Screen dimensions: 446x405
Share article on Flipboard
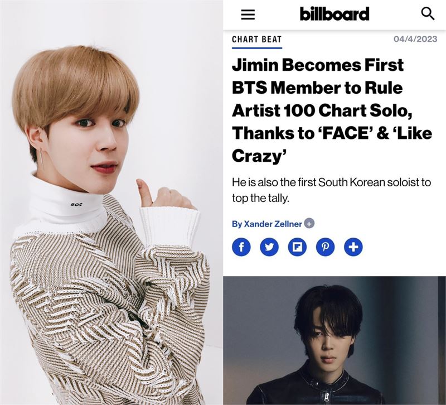[297, 247]
